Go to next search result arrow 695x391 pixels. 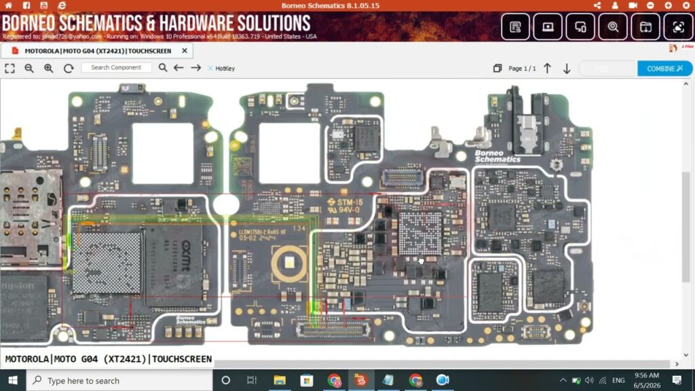pos(196,68)
